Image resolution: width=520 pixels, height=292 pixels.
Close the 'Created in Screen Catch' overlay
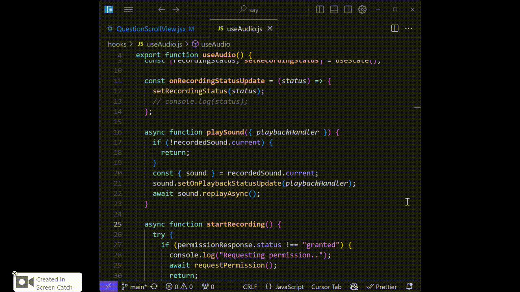(15, 273)
